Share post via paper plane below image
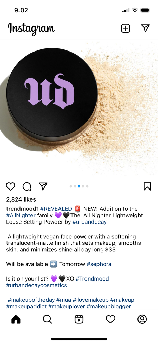 pyautogui.click(x=43, y=186)
